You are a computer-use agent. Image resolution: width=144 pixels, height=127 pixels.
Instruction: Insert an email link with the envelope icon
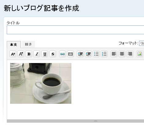[70, 54]
